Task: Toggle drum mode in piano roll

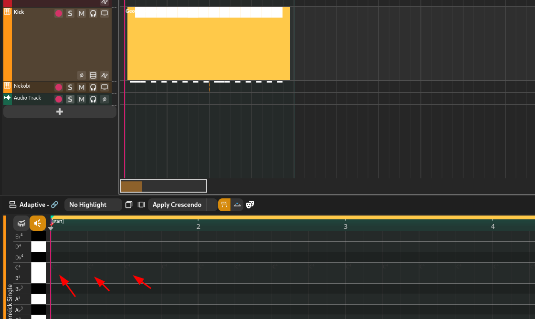Action: click(x=21, y=223)
